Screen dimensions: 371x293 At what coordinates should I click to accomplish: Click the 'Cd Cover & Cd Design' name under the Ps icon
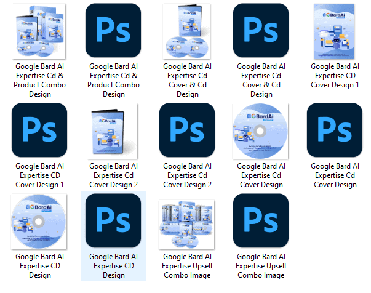tap(261, 80)
